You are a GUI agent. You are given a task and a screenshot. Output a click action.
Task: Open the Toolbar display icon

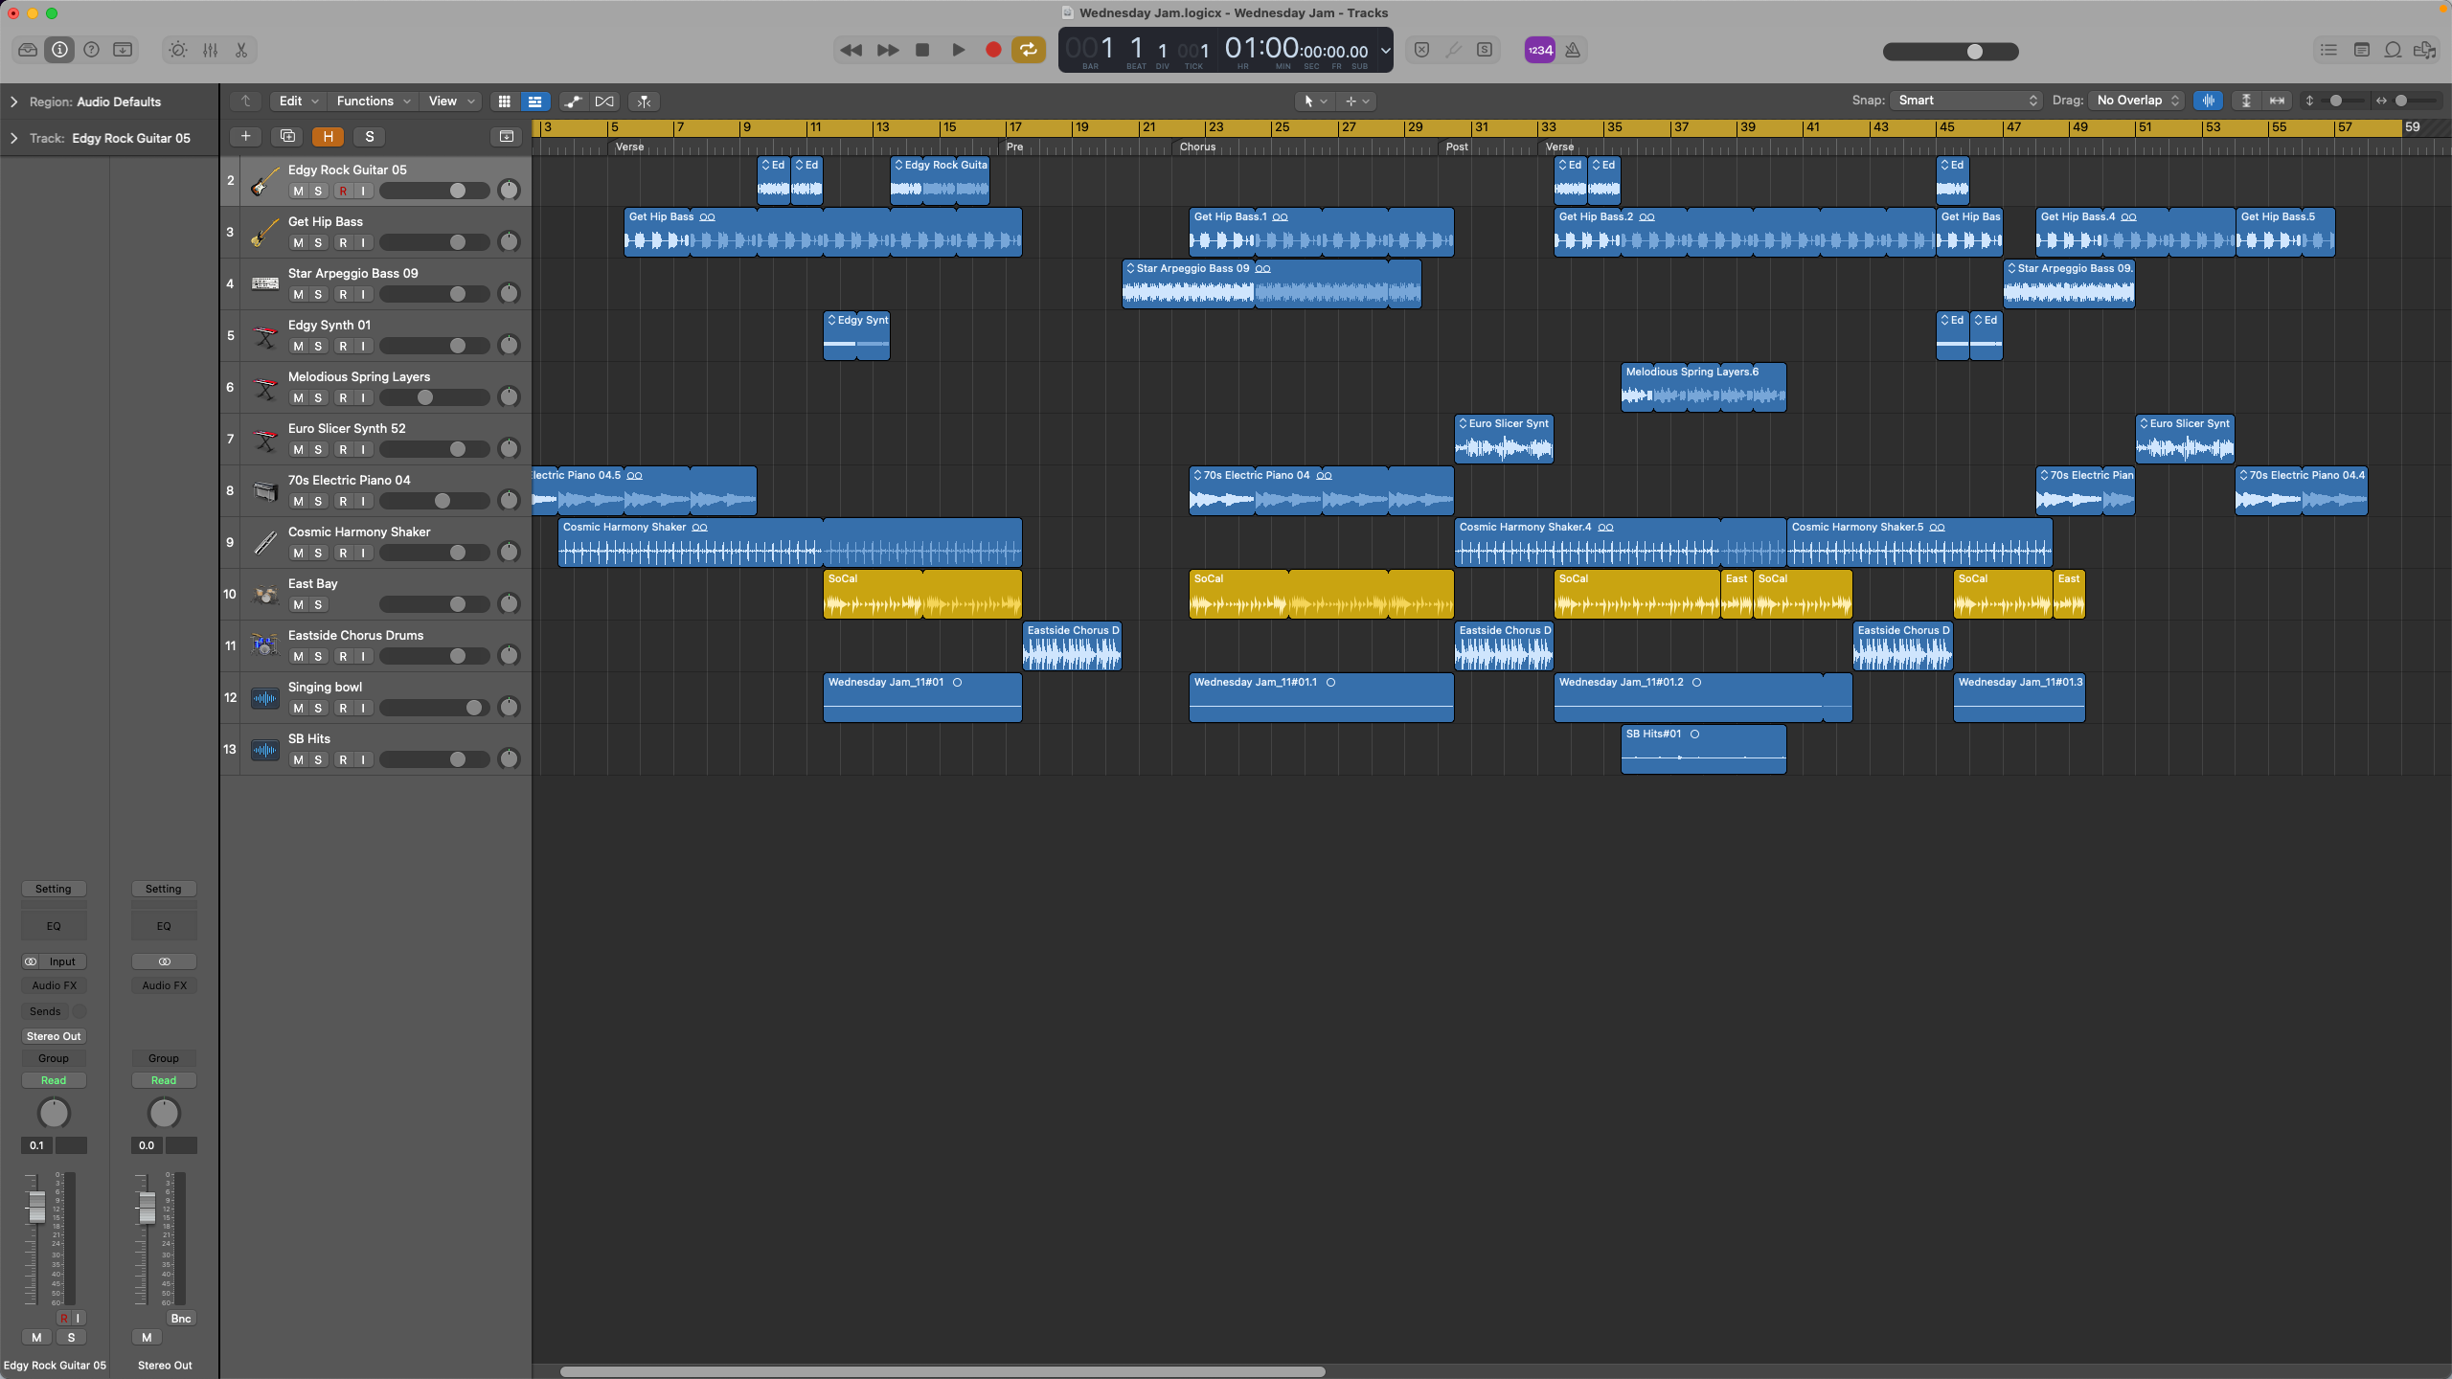click(123, 50)
